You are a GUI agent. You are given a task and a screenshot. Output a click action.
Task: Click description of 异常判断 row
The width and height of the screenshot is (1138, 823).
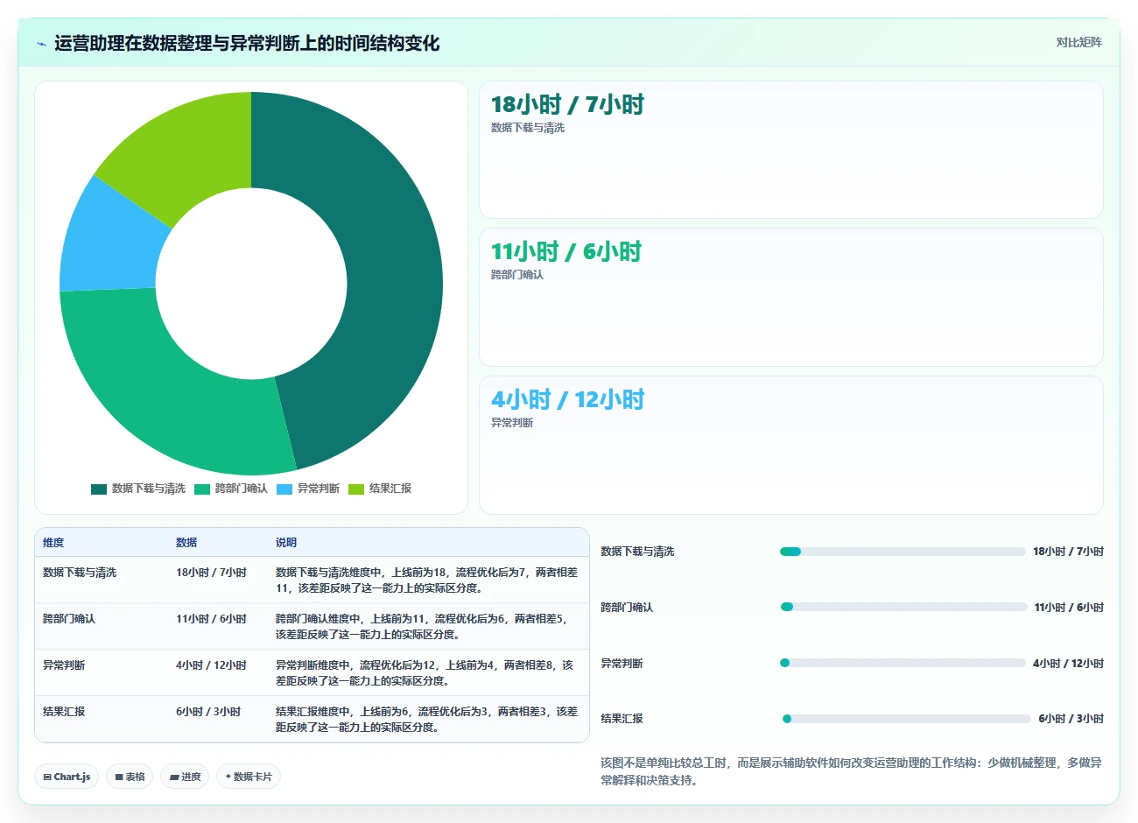[x=425, y=673]
